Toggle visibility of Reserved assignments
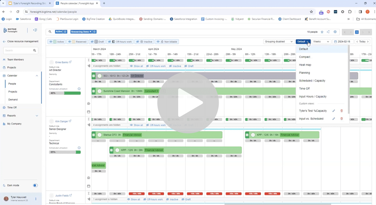376x205 pixels. [77, 42]
